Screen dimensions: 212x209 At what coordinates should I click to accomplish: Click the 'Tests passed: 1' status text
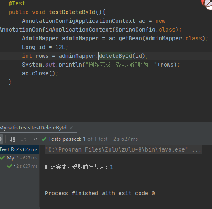click(x=67, y=139)
